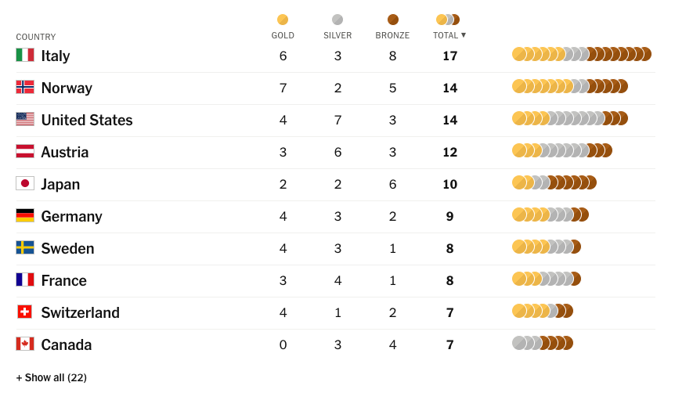
Task: Click the Japan flag icon
Action: [25, 183]
